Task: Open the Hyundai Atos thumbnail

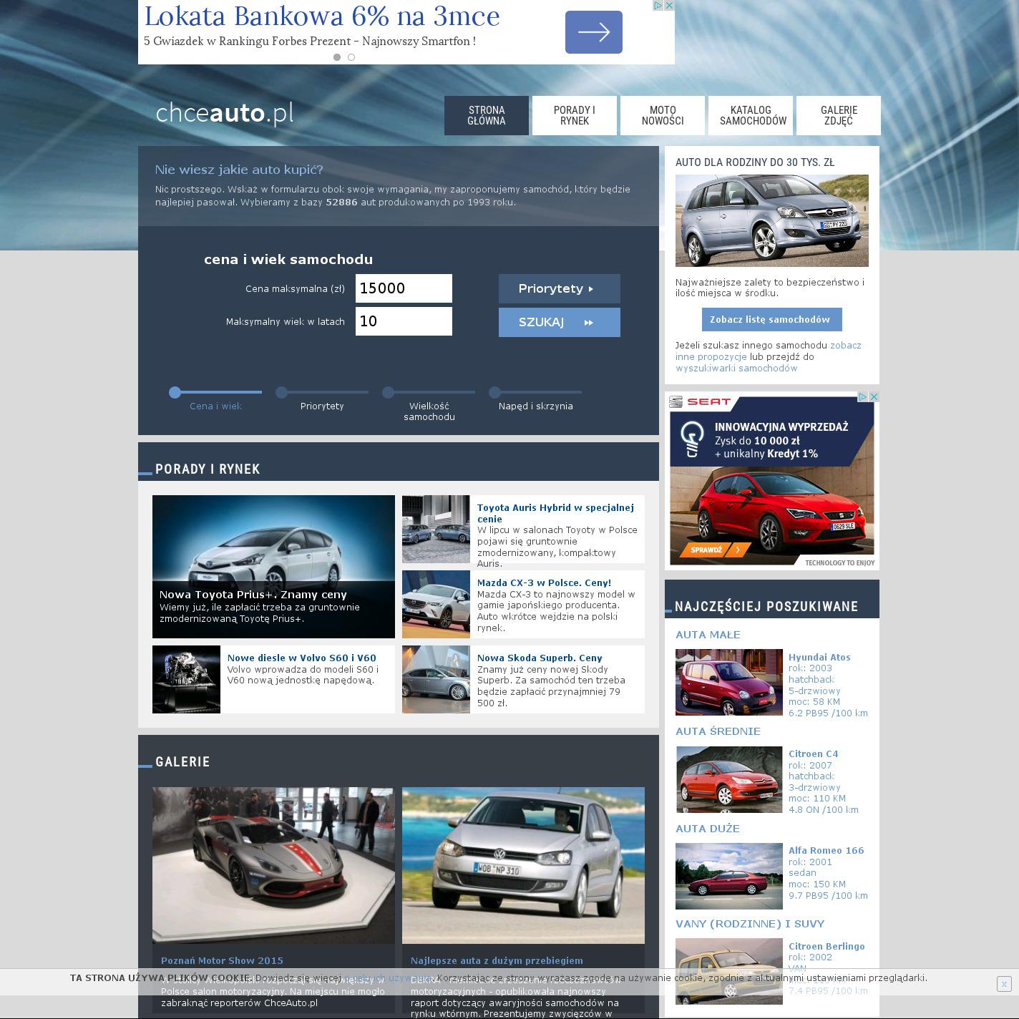Action: (729, 682)
